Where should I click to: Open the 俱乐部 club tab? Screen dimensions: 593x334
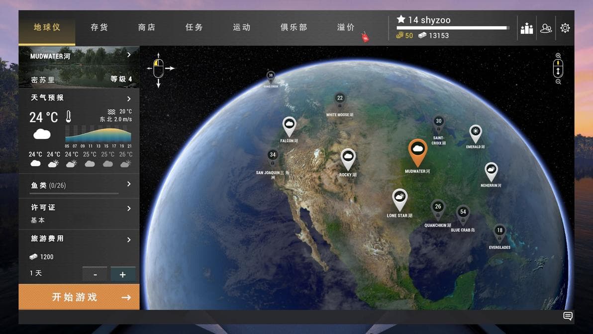point(294,27)
